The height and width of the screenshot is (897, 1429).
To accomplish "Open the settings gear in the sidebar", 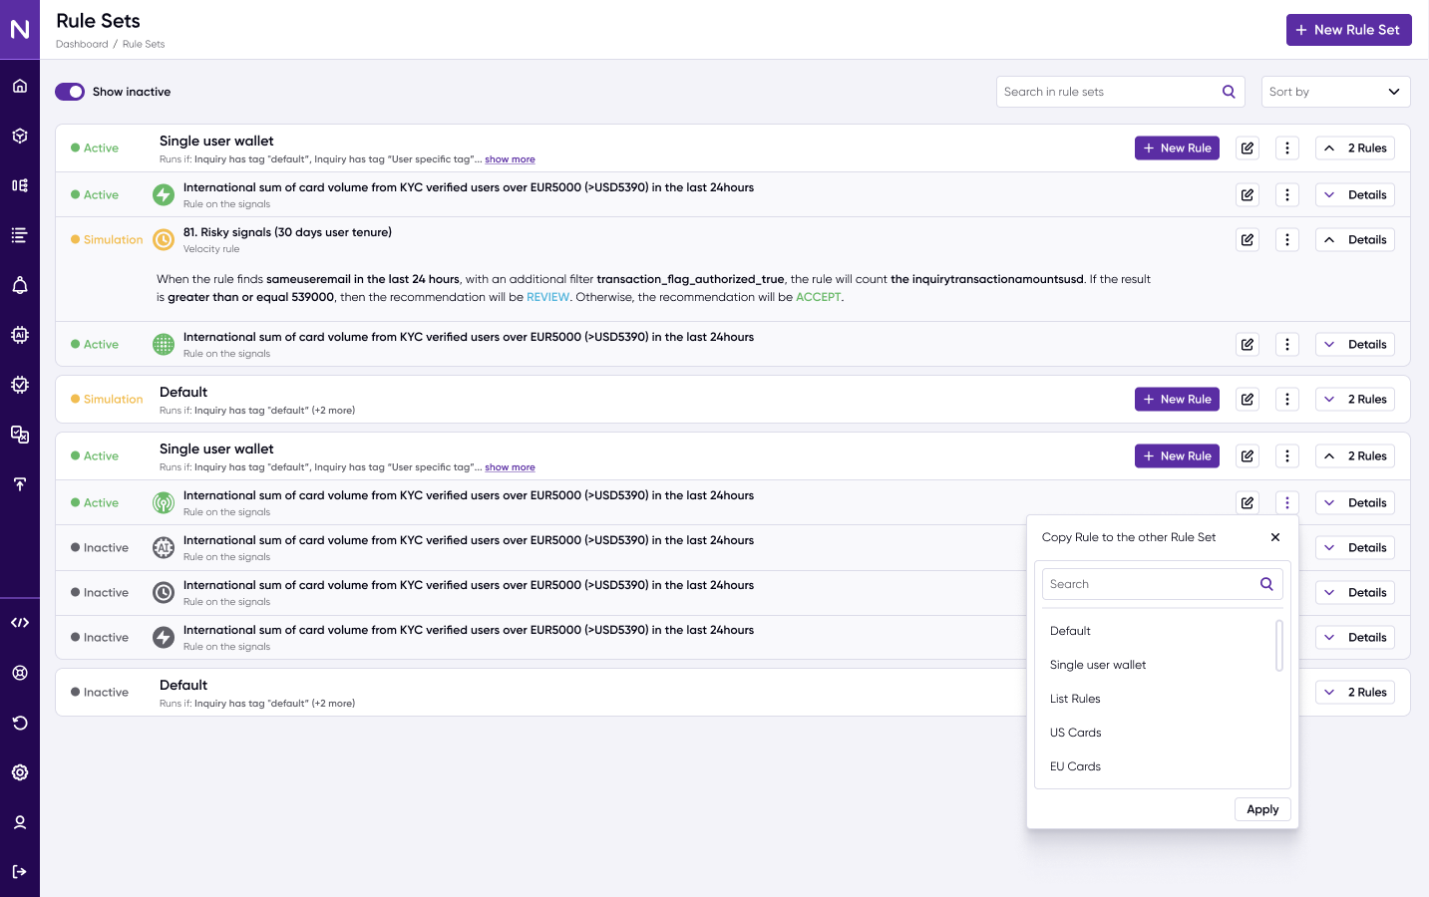I will coord(20,772).
